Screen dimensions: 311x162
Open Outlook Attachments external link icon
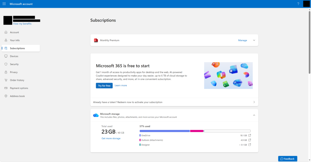[250, 140]
